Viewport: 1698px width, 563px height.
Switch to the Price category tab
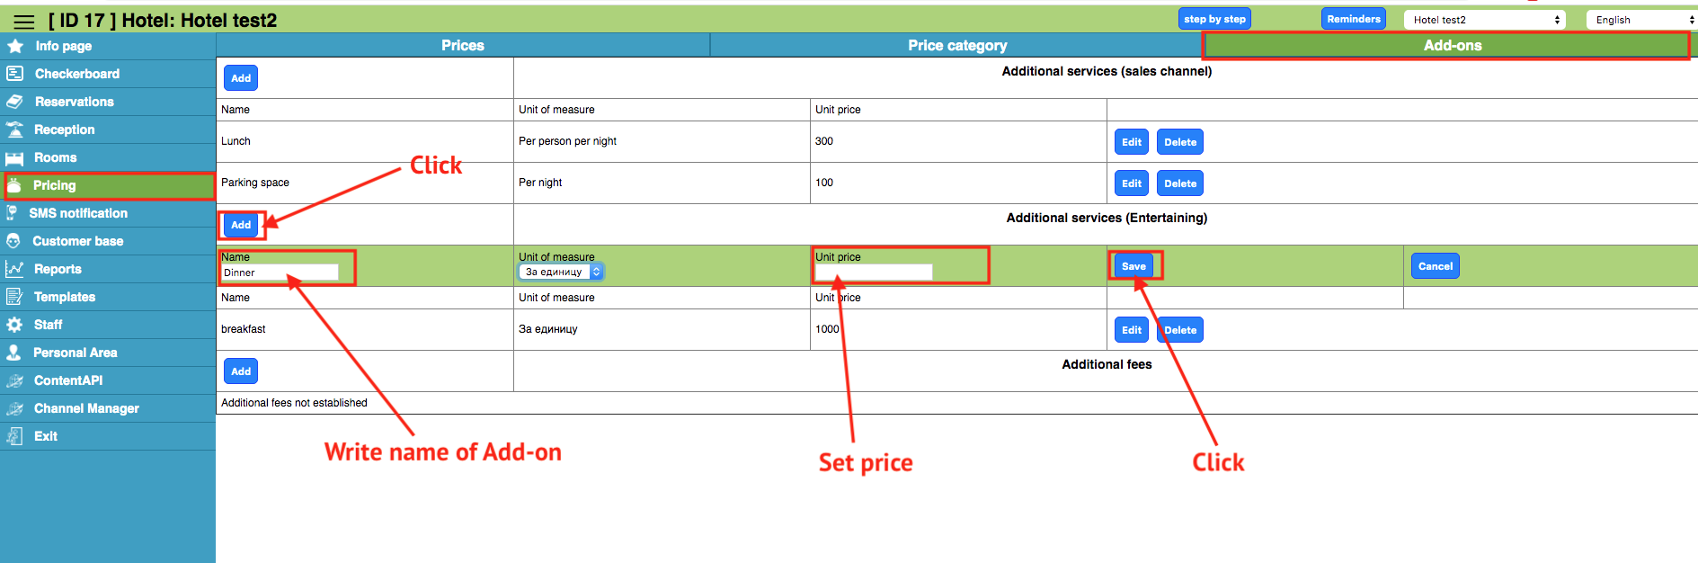pyautogui.click(x=956, y=45)
